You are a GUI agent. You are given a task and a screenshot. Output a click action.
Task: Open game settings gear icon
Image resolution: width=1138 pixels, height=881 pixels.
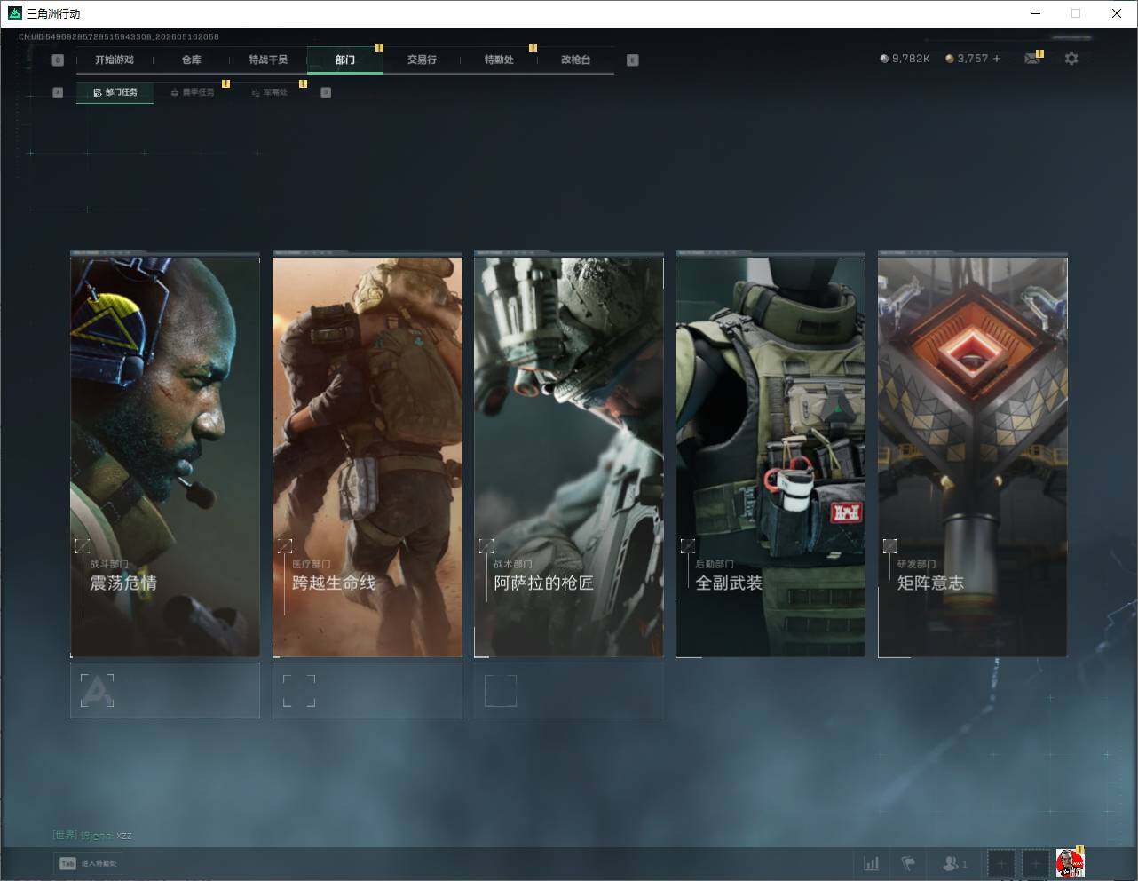[x=1071, y=59]
